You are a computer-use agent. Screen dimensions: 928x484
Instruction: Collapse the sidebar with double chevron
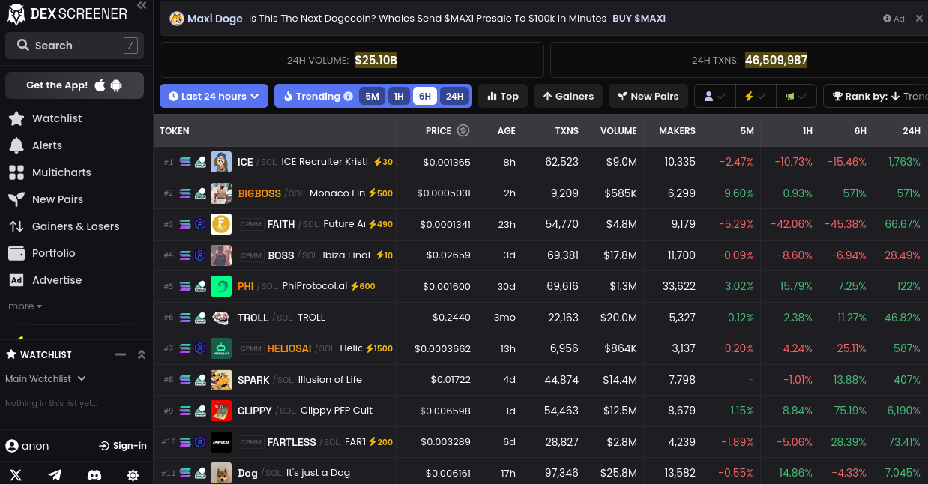pos(142,6)
